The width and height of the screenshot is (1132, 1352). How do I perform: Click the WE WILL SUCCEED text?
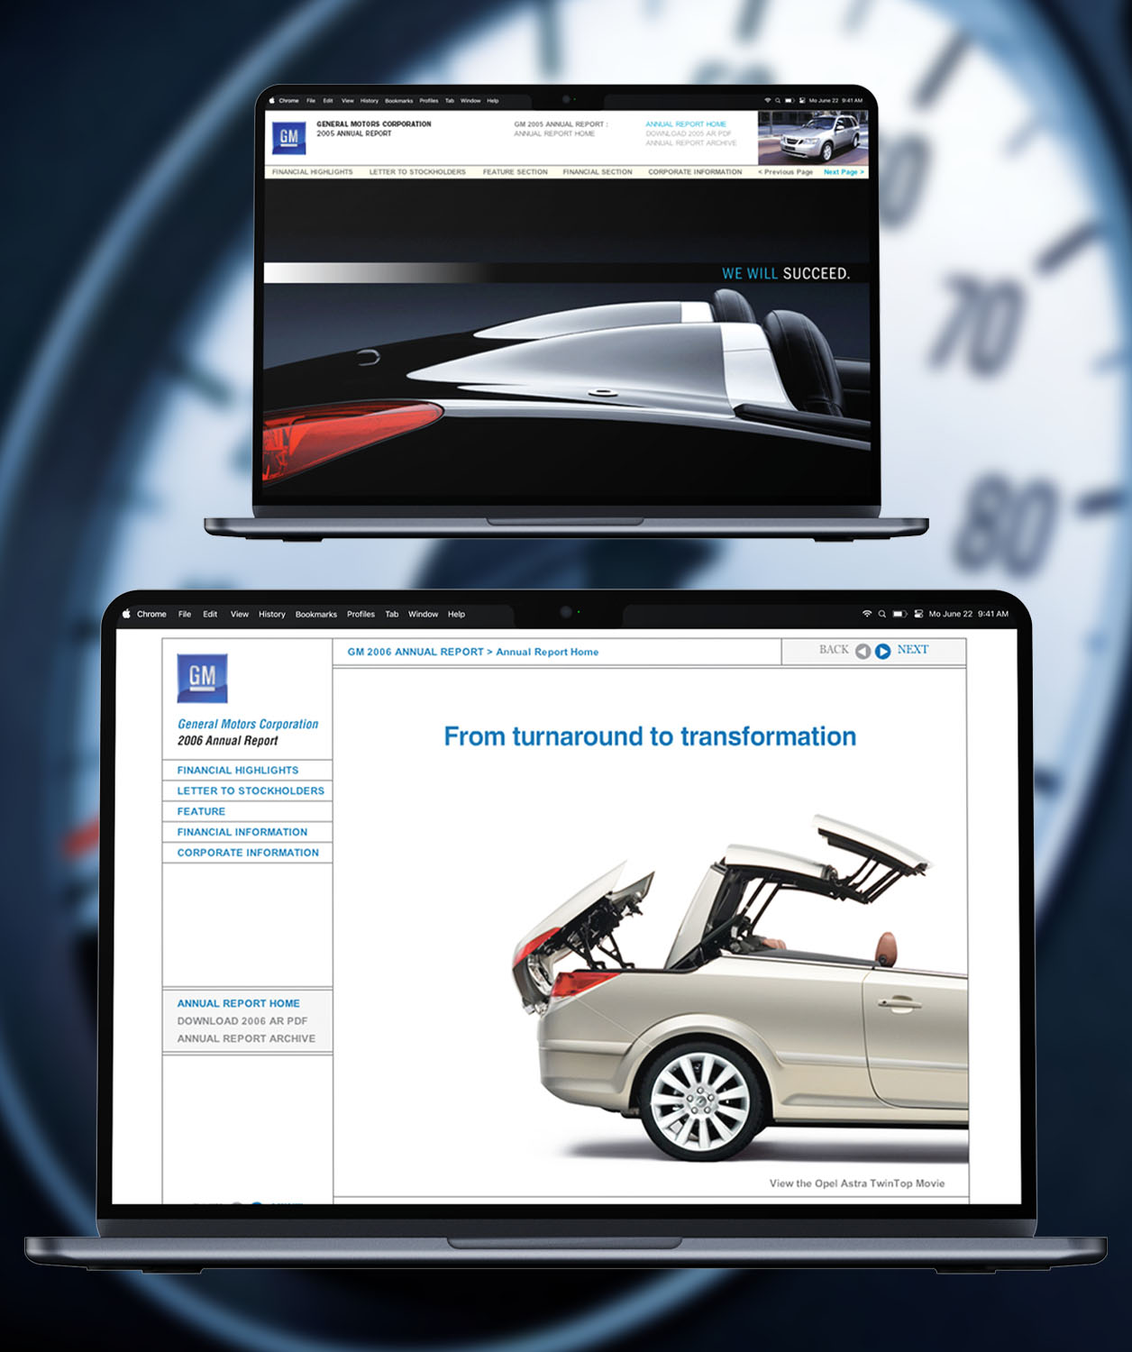(x=786, y=273)
